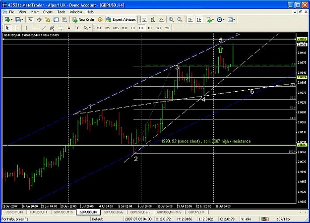This screenshot has width=310, height=223.
Task: Set timeframe to MN monthly
Action: pyautogui.click(x=167, y=28)
